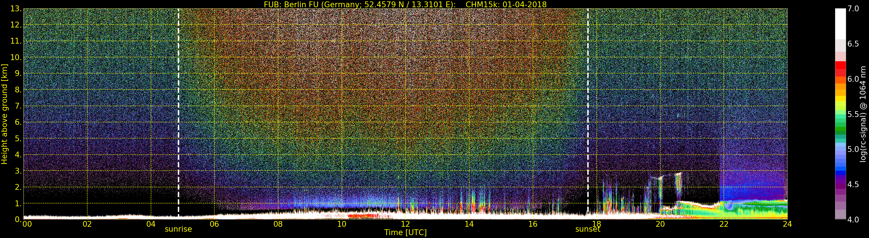
Task: Click the height axis tick '6.'
Action: (18, 122)
